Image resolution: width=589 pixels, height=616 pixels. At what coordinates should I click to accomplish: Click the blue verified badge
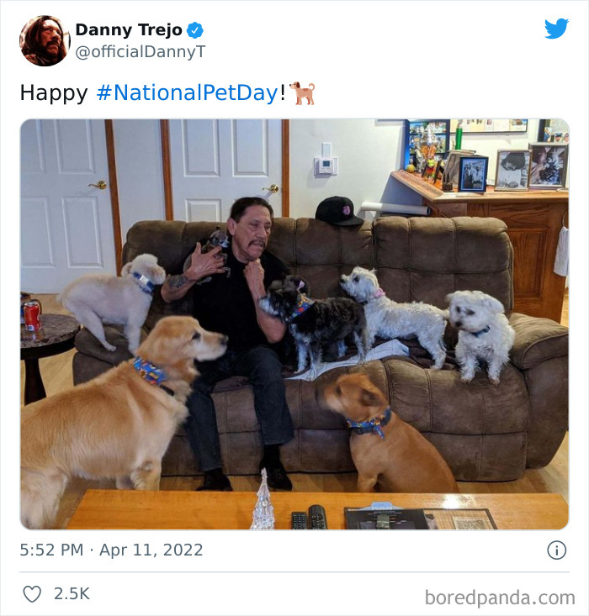[194, 30]
